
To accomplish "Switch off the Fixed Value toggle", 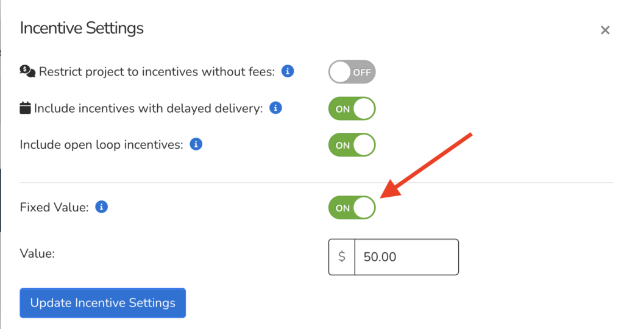I will [x=352, y=208].
